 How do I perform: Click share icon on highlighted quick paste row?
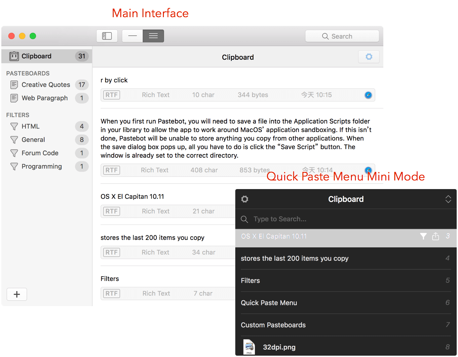point(436,236)
